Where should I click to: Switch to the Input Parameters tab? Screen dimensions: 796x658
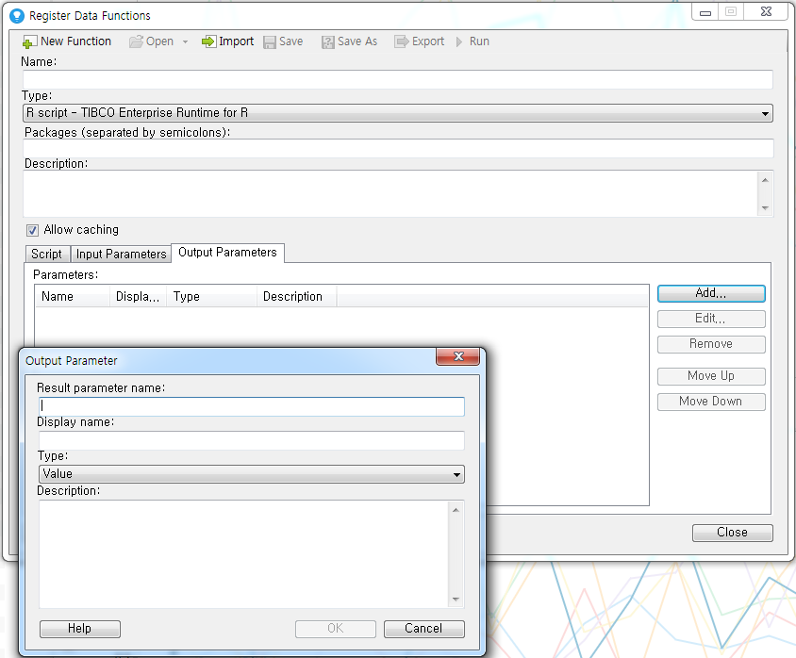(121, 254)
